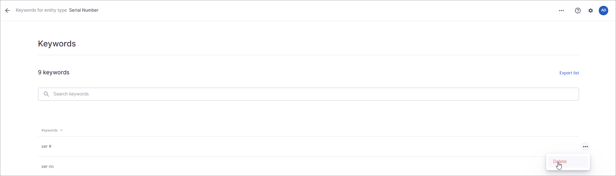Click the sort arrow beside the Keywords column header

[x=61, y=131]
